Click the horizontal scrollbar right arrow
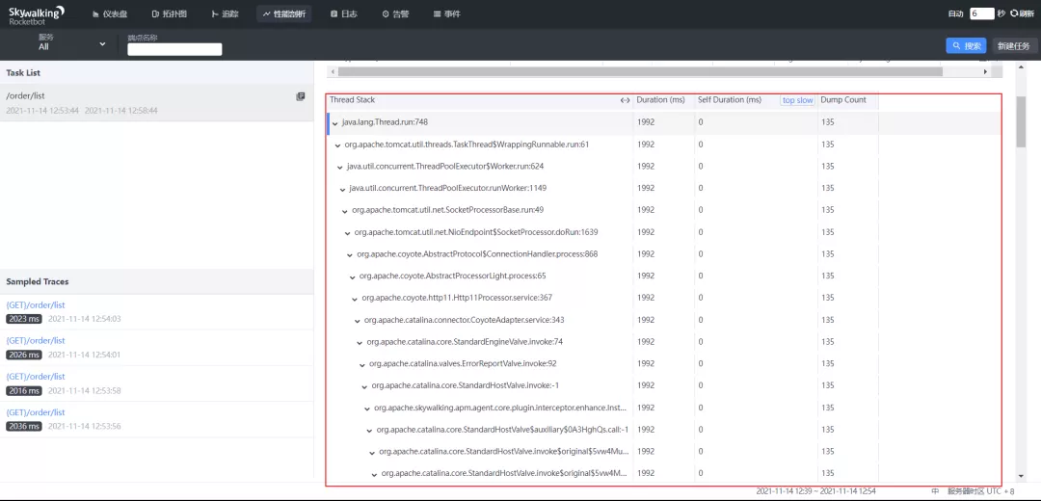 [985, 71]
